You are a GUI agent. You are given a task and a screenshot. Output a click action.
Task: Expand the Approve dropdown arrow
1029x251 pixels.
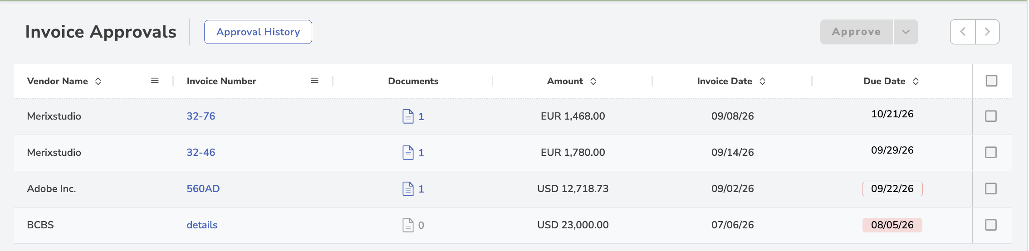[906, 32]
